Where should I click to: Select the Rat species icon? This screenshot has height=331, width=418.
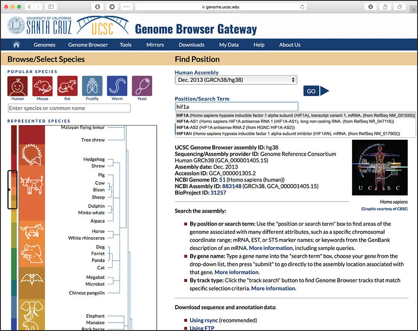pyautogui.click(x=67, y=86)
